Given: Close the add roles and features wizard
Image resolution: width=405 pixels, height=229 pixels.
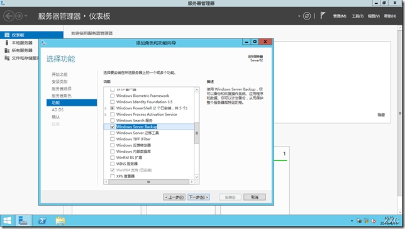Looking at the screenshot, I should pyautogui.click(x=265, y=42).
